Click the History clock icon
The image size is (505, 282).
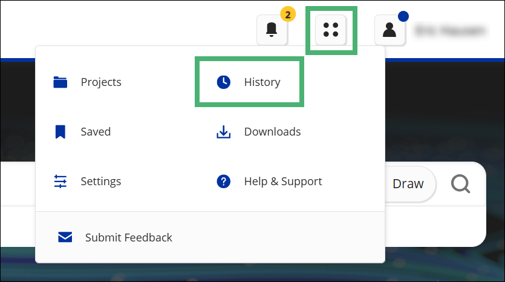click(x=224, y=82)
